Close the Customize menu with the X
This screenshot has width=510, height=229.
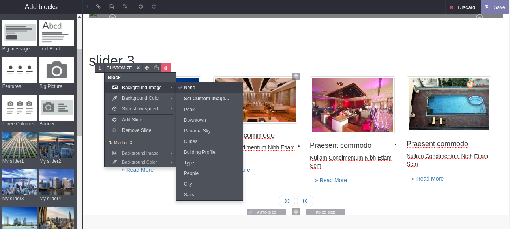[x=138, y=68]
